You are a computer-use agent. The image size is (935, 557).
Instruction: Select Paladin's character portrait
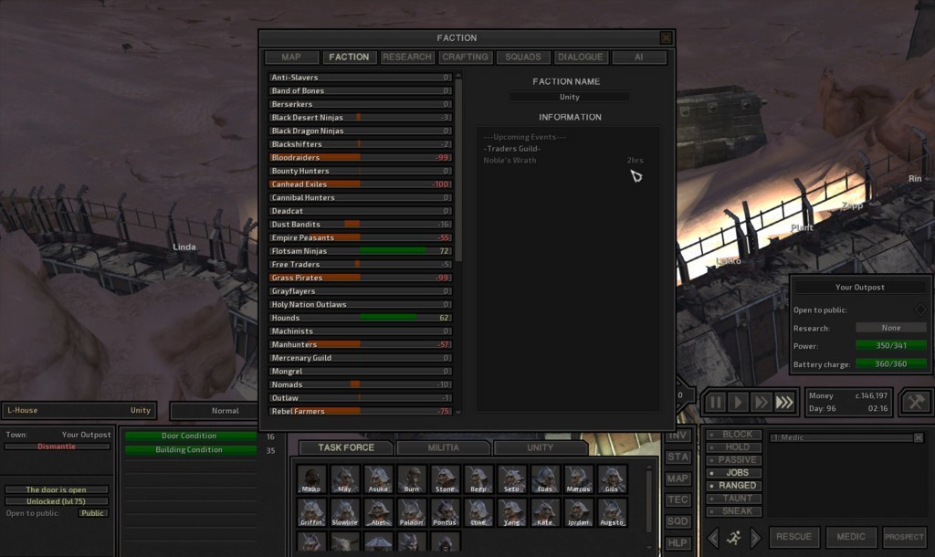(x=412, y=513)
